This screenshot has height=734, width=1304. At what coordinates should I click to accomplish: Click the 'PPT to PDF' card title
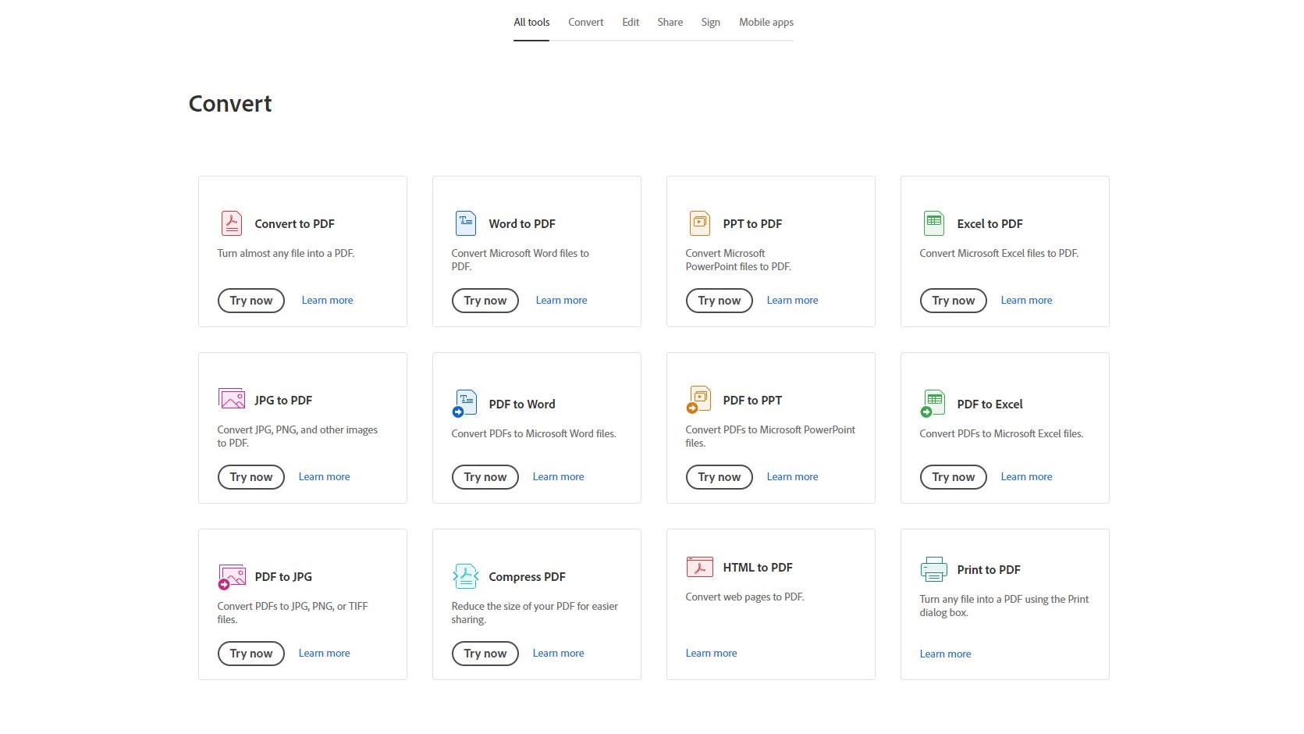click(x=752, y=223)
